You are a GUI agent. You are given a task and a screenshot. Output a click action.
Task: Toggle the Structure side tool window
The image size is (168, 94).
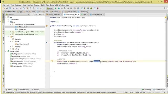pyautogui.click(x=3, y=29)
